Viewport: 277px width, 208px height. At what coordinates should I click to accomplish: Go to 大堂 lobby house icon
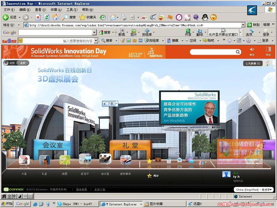(24, 160)
